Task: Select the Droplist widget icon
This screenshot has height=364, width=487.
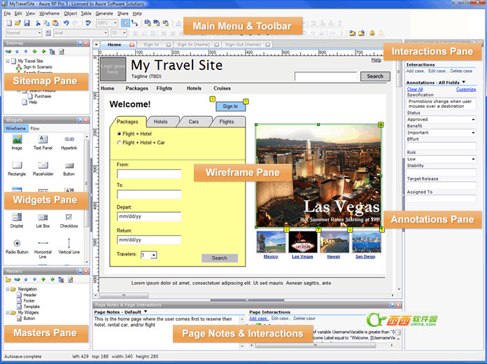Action: point(17,218)
